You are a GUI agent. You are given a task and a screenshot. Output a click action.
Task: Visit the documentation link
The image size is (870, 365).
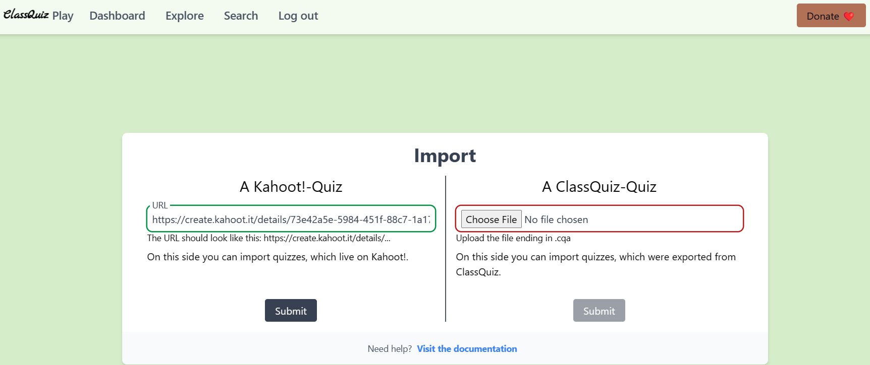467,349
